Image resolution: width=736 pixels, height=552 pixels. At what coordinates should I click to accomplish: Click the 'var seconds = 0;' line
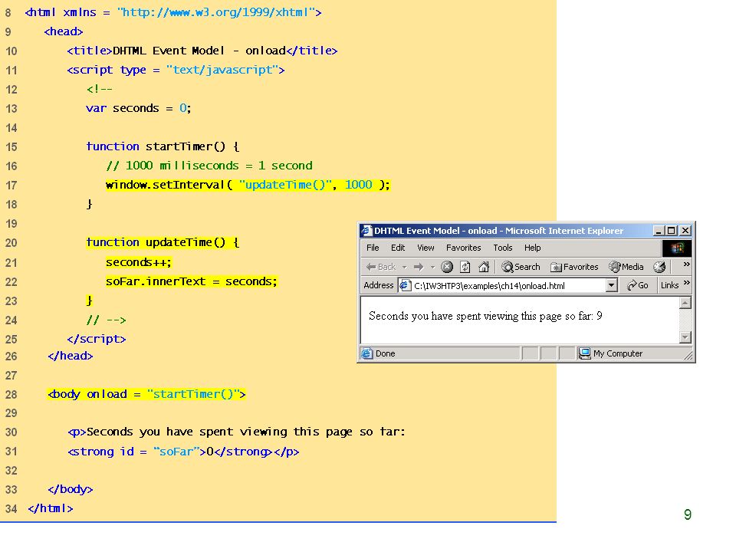click(139, 108)
